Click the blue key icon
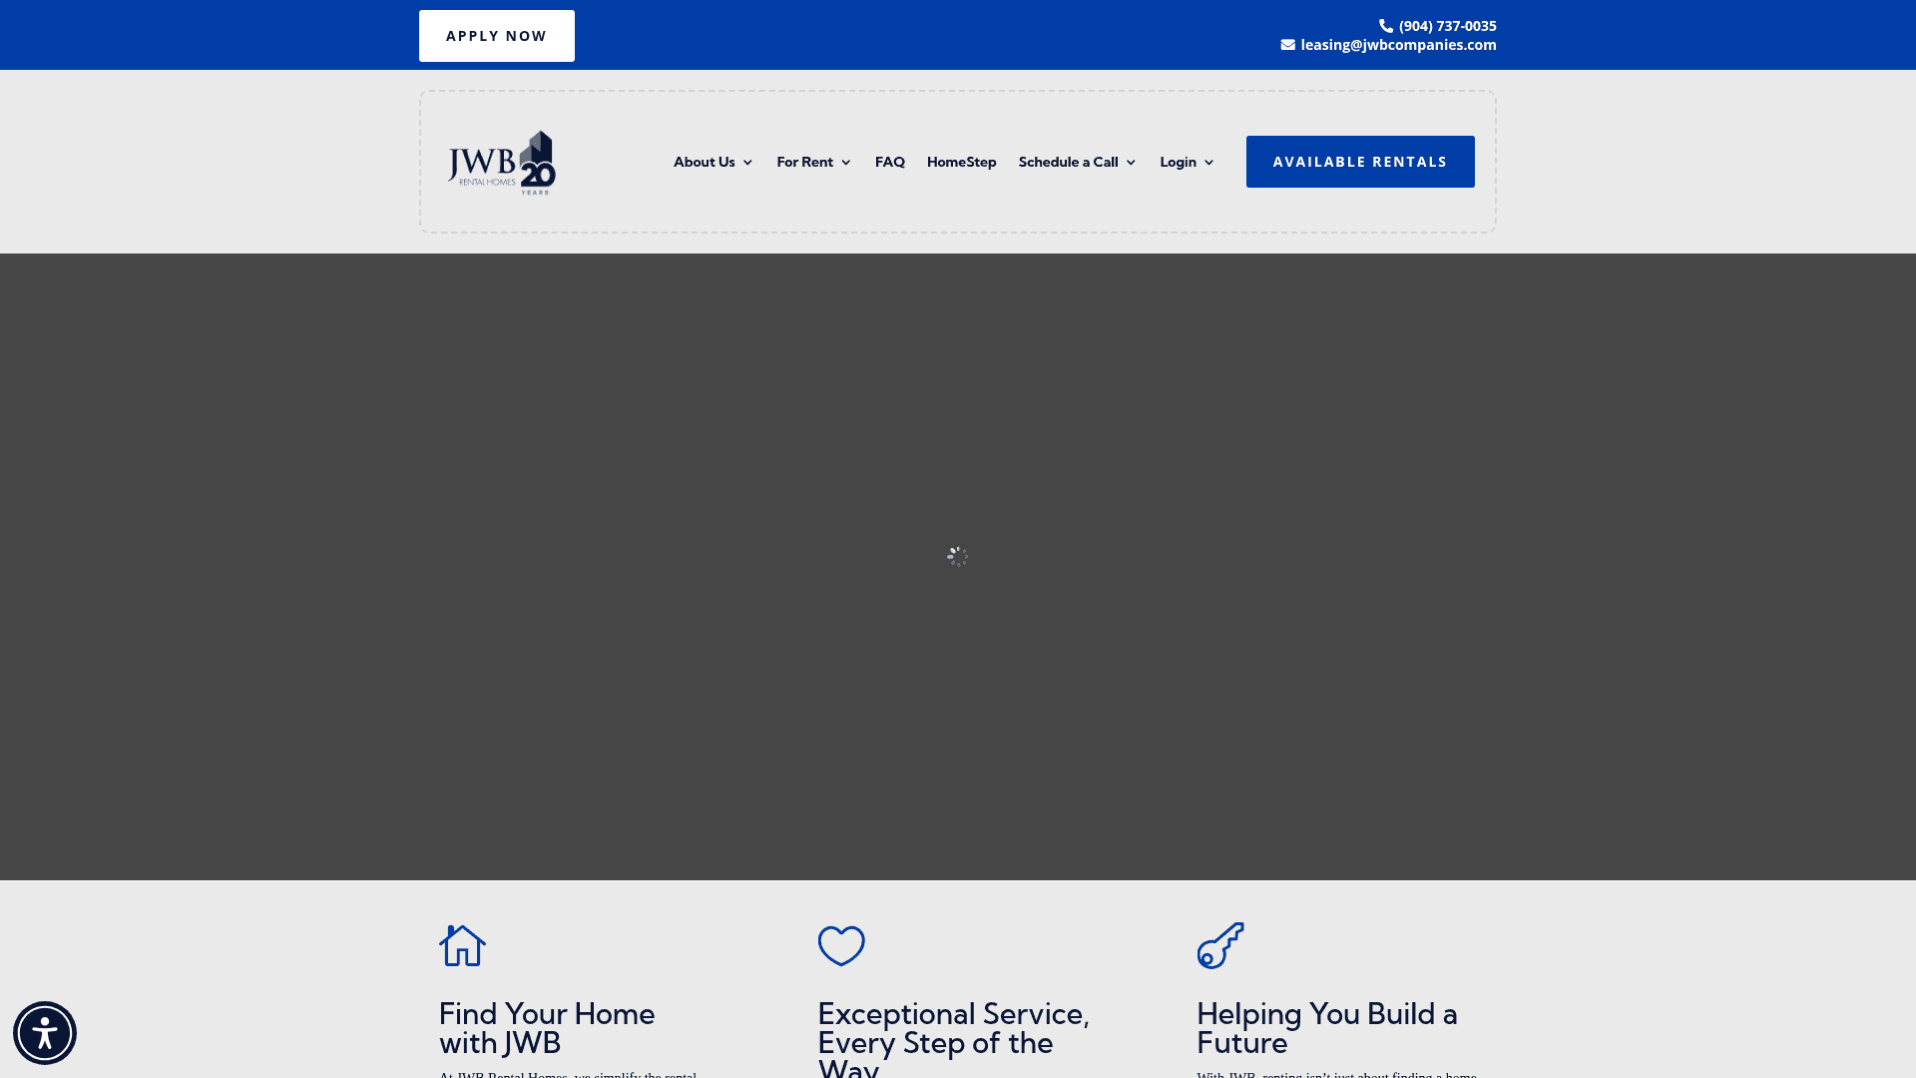Image resolution: width=1916 pixels, height=1078 pixels. pyautogui.click(x=1220, y=945)
